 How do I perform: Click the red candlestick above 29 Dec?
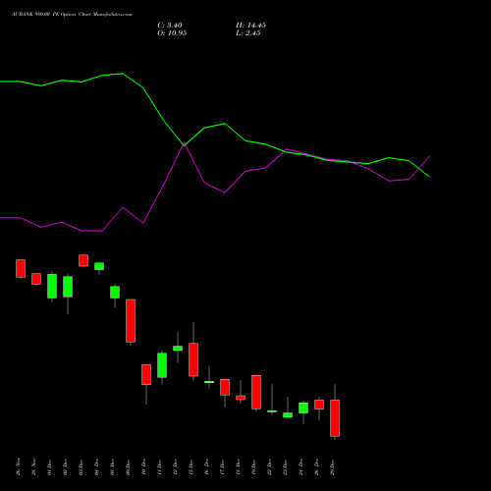[335, 418]
